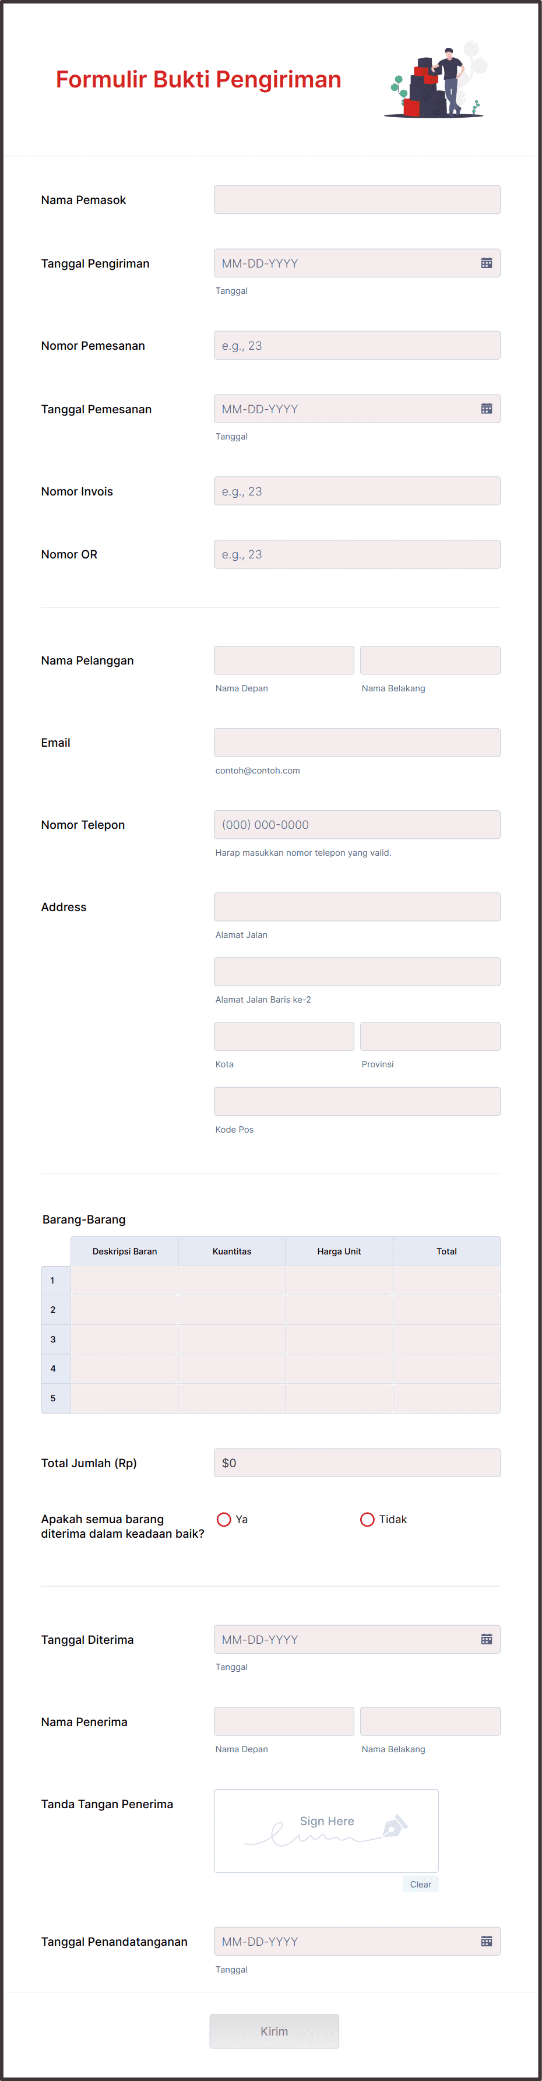The height and width of the screenshot is (2081, 542).
Task: Click Nama Penerima Nama Belakang field
Action: click(430, 1721)
